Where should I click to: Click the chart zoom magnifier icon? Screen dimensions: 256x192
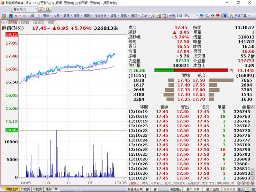231,16
